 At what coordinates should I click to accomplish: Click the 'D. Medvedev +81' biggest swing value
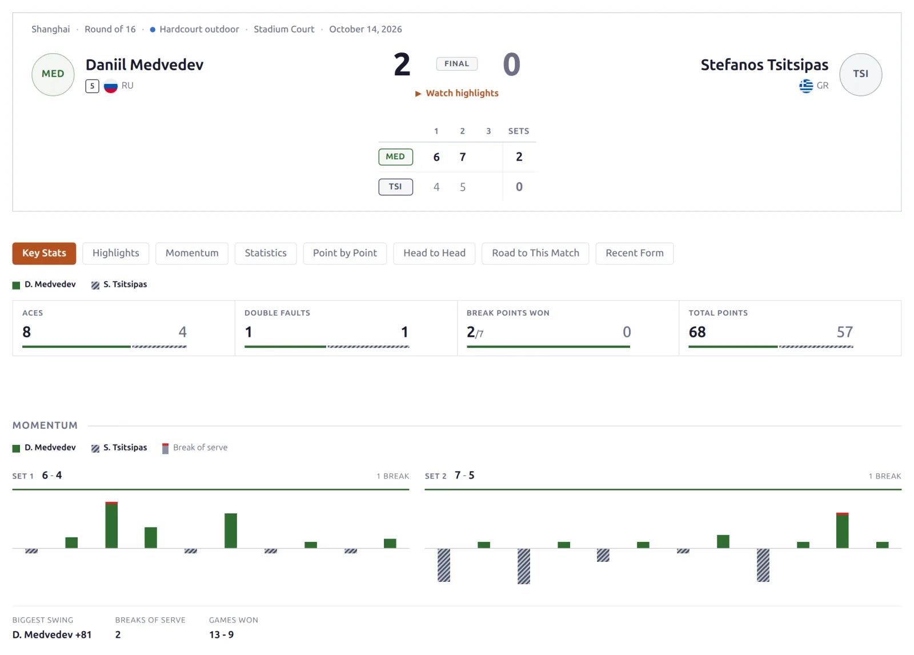coord(52,634)
